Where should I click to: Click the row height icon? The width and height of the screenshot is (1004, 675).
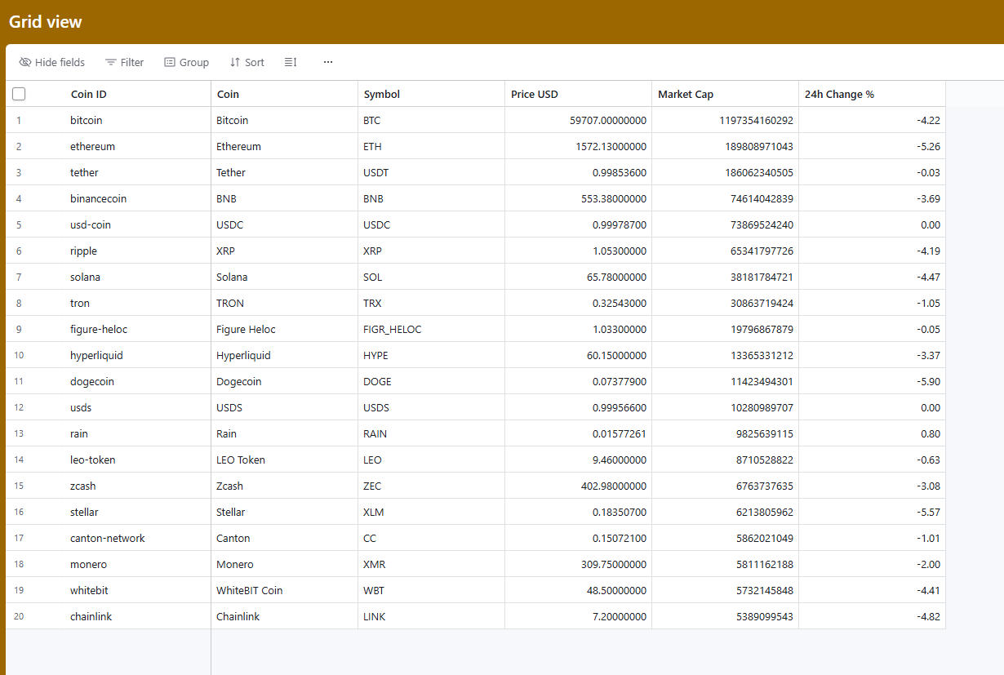pyautogui.click(x=291, y=62)
